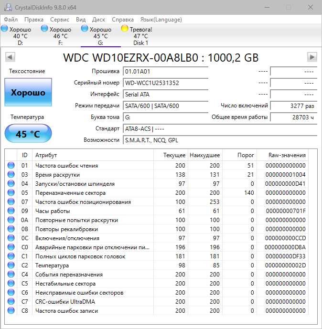Click the Текущее column header
Screen dimensions: 322x329
(171, 155)
